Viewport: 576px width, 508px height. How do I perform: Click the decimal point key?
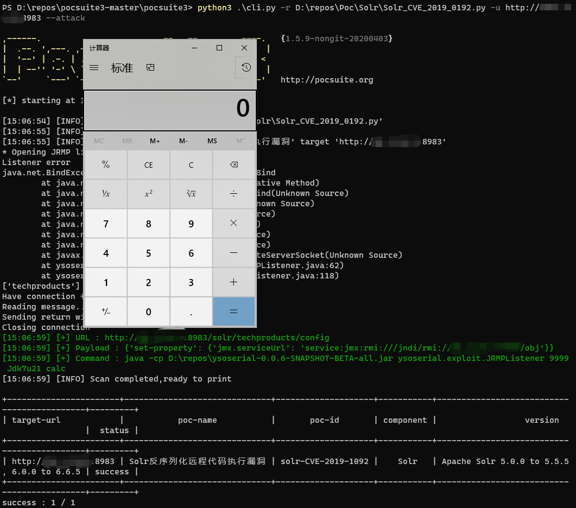point(191,312)
